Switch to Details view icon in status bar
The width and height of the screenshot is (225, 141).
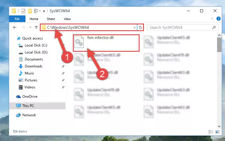click(211, 132)
